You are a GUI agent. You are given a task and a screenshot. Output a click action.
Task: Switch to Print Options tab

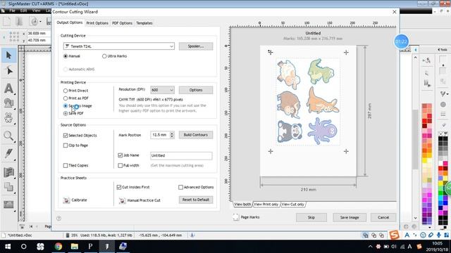97,23
